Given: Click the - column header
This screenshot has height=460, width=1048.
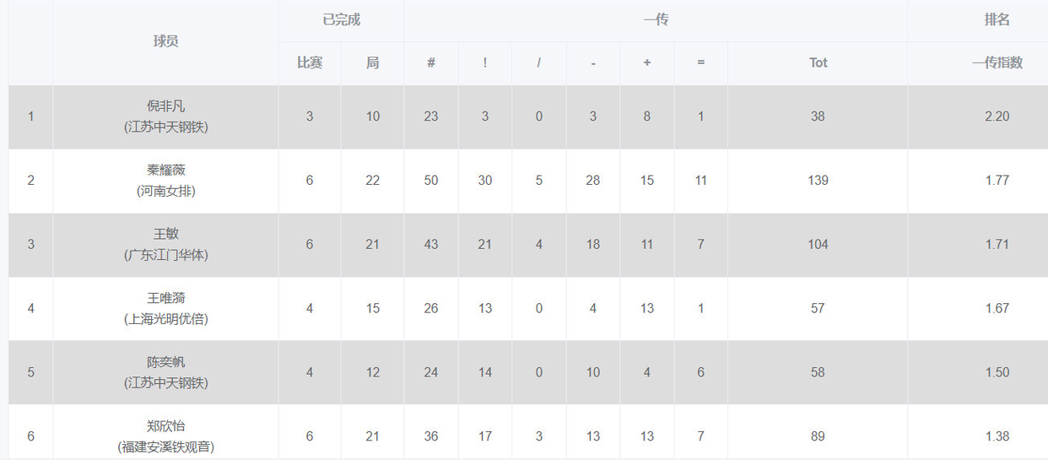Looking at the screenshot, I should 592,62.
